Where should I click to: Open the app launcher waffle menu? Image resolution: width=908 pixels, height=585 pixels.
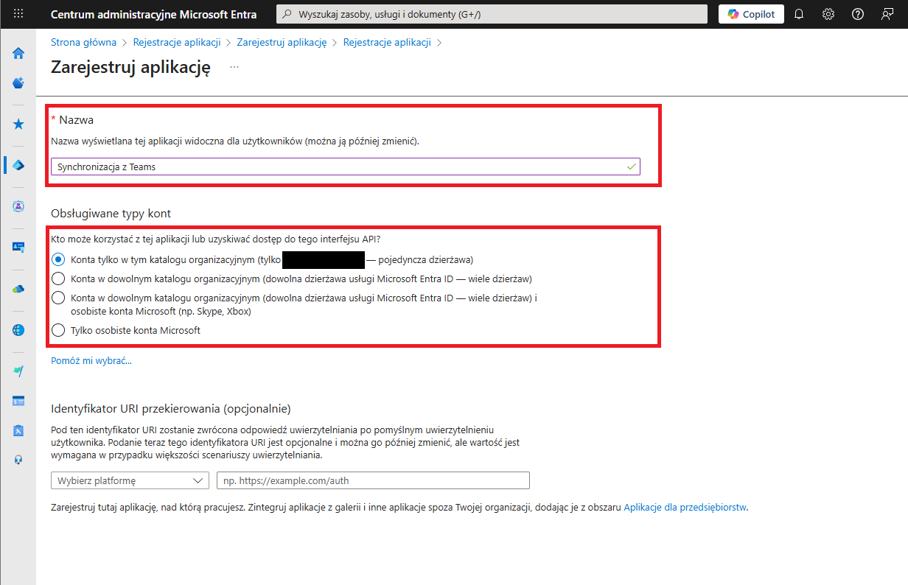point(18,14)
